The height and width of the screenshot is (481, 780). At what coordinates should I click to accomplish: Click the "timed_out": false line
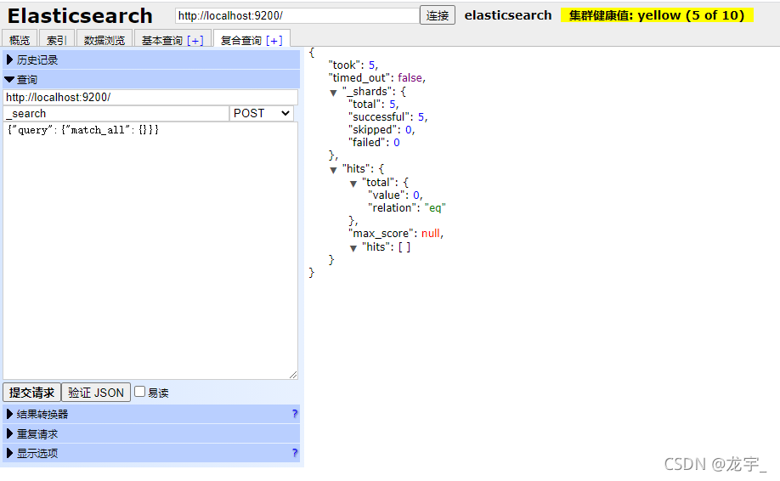pyautogui.click(x=377, y=78)
